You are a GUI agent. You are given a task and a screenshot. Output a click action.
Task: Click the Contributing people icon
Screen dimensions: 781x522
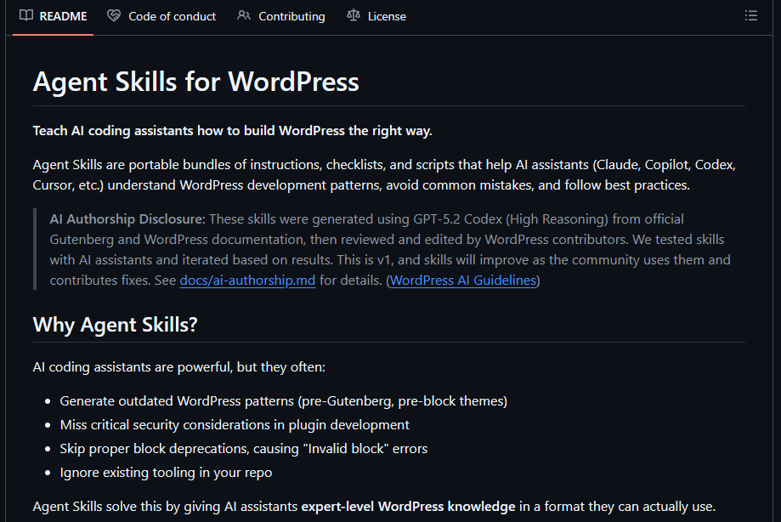point(244,15)
